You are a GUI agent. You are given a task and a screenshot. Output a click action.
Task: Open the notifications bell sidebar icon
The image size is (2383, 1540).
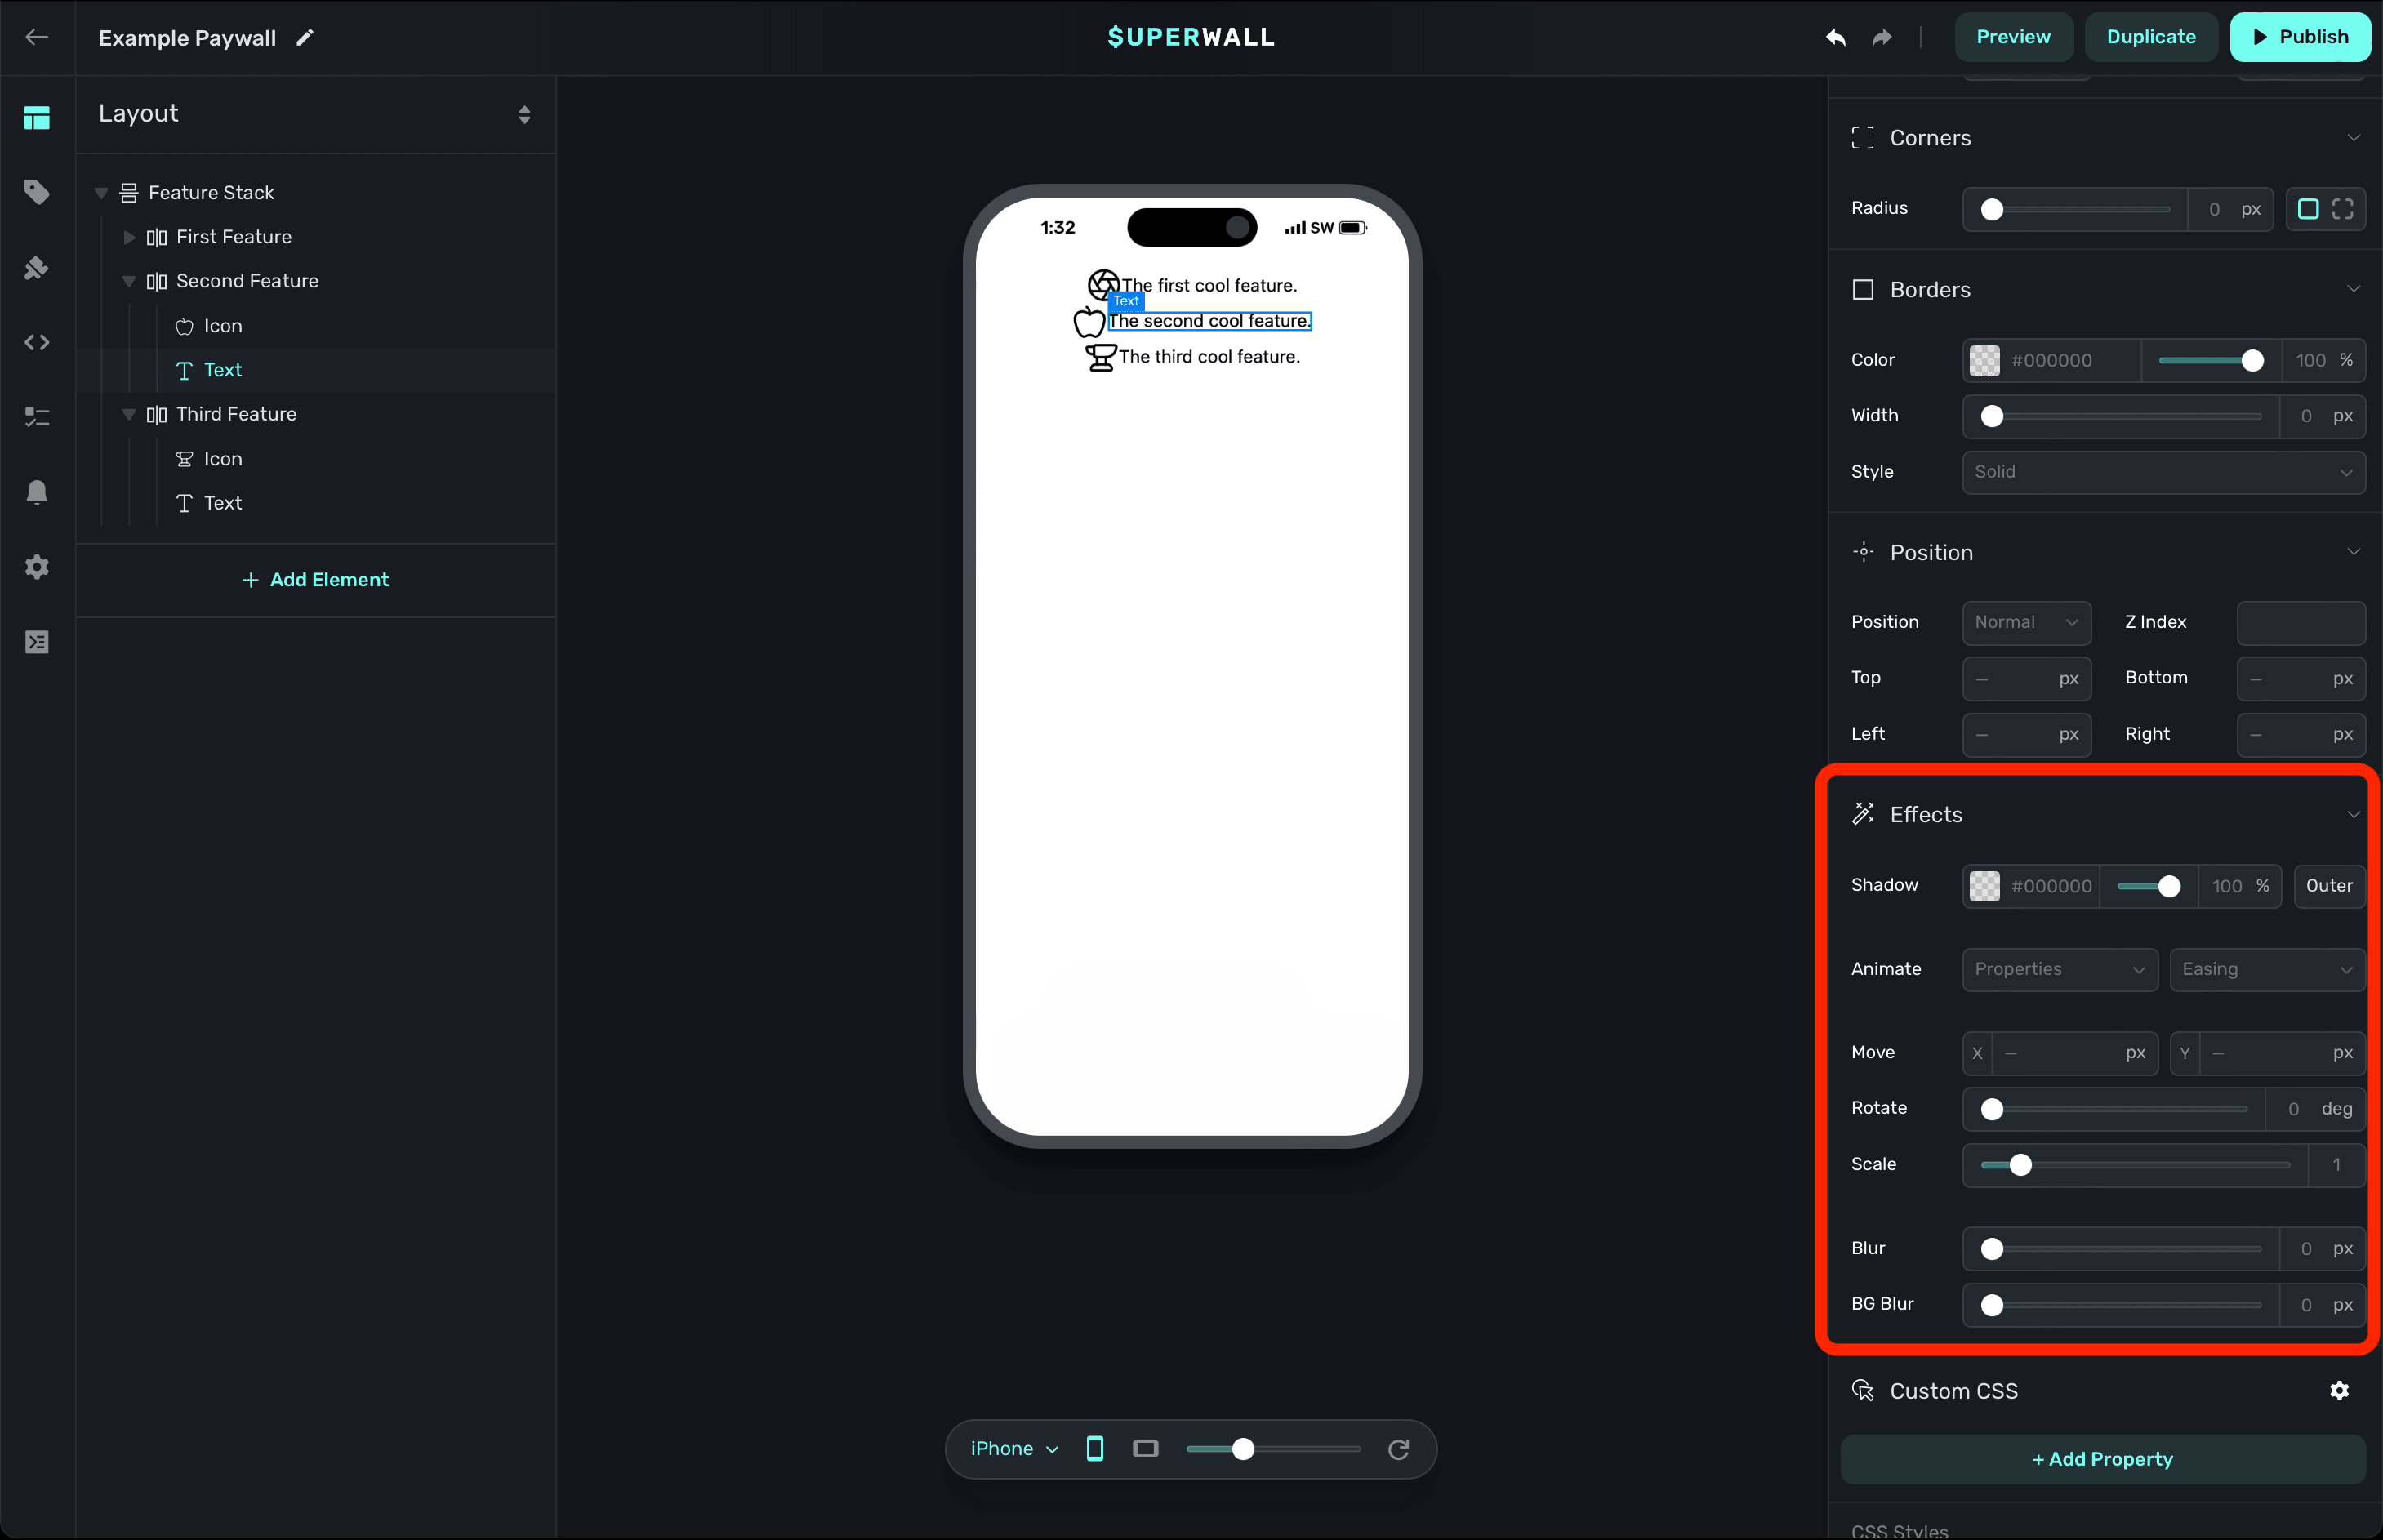(x=37, y=492)
